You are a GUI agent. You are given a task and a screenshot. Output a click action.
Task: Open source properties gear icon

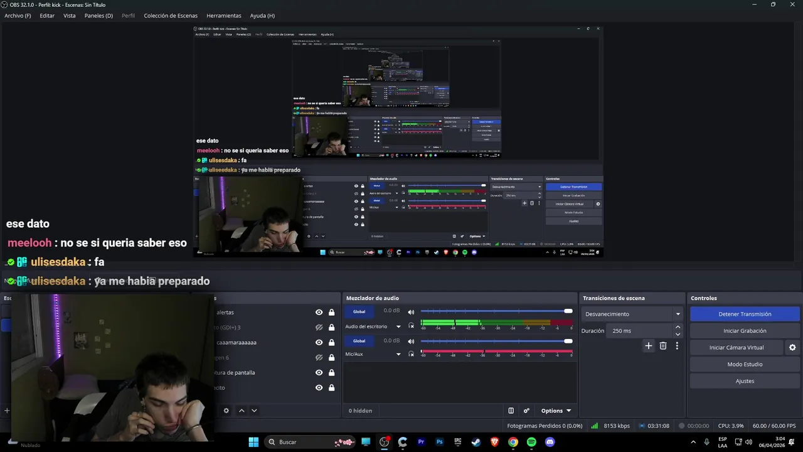tap(226, 411)
